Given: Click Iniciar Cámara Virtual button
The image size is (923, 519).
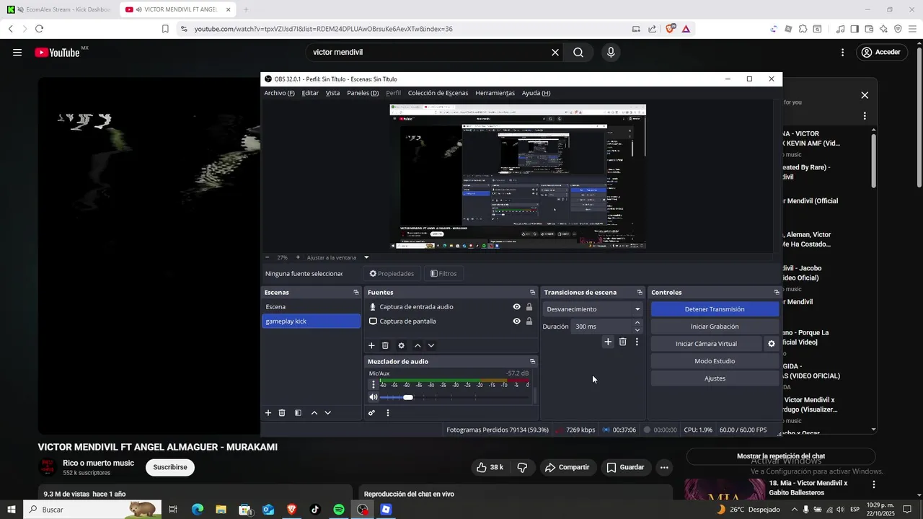Looking at the screenshot, I should (706, 344).
